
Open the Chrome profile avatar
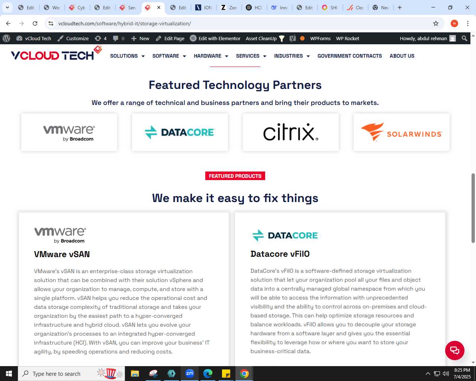pyautogui.click(x=454, y=23)
